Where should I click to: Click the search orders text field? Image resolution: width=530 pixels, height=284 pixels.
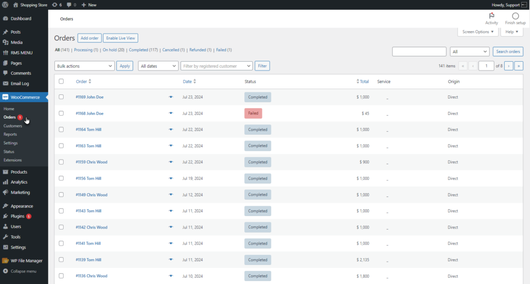(x=419, y=51)
